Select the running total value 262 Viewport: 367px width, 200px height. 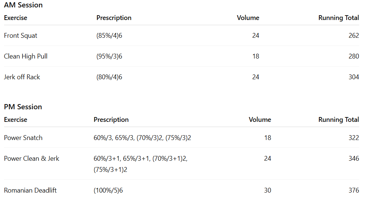pyautogui.click(x=354, y=36)
